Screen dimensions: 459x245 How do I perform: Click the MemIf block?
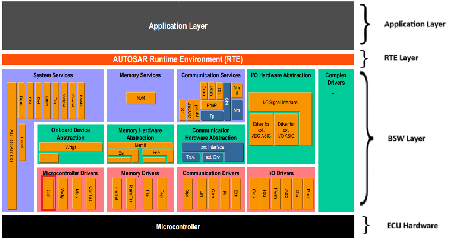point(140,145)
